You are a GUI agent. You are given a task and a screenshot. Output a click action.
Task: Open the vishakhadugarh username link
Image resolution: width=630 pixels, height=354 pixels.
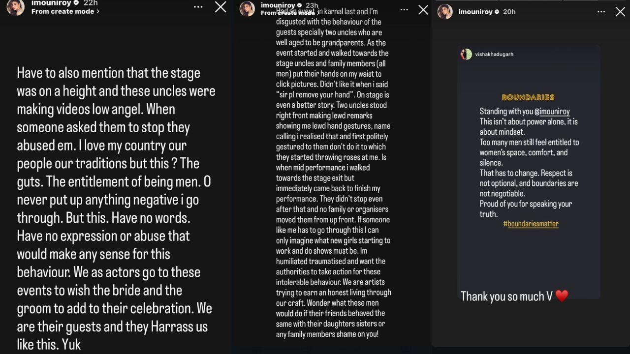(x=494, y=54)
